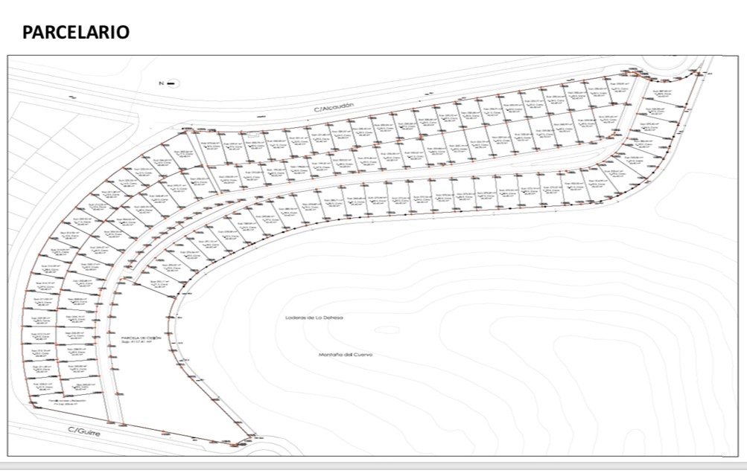Click the Montaña del Cuervo label
The width and height of the screenshot is (747, 476).
345,355
